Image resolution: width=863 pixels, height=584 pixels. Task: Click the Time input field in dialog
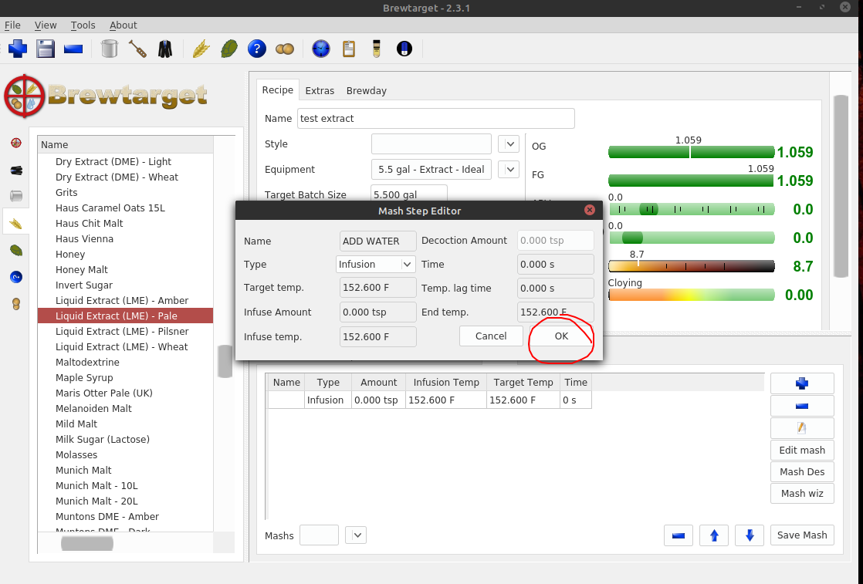pos(556,264)
